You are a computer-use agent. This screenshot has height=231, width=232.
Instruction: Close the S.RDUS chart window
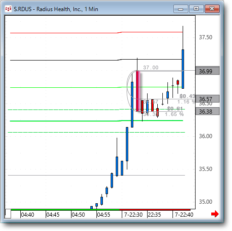click(212, 9)
